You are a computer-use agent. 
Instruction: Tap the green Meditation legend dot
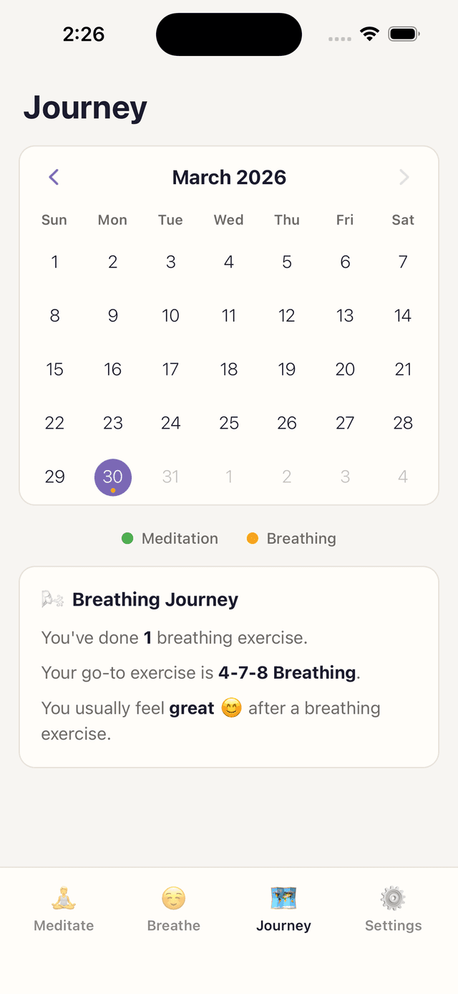coord(127,537)
